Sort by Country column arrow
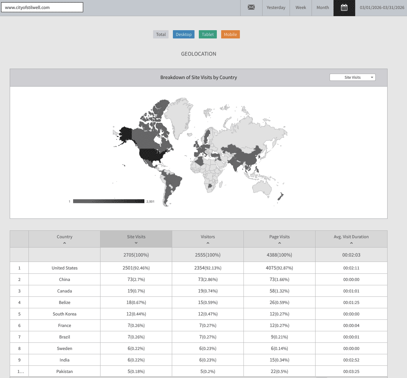 [x=64, y=243]
